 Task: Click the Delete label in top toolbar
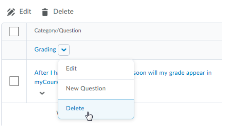63,12
